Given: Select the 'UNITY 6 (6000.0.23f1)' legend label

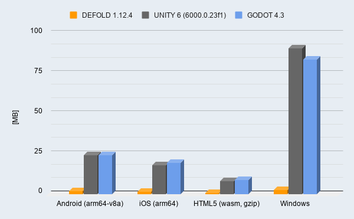Looking at the screenshot, I should coord(190,15).
